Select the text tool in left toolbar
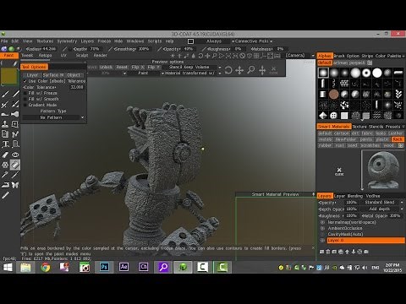406x304 pixels. pos(5,144)
